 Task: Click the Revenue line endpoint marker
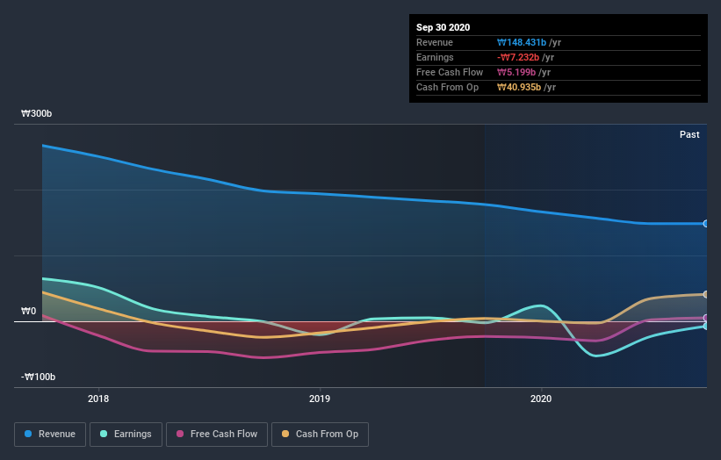tap(706, 224)
